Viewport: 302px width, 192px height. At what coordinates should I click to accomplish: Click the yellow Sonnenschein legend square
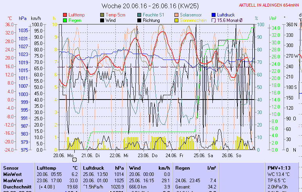point(177,20)
